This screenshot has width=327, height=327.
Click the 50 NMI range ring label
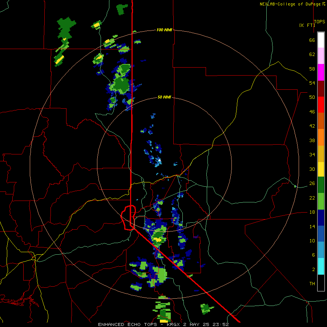(x=164, y=97)
